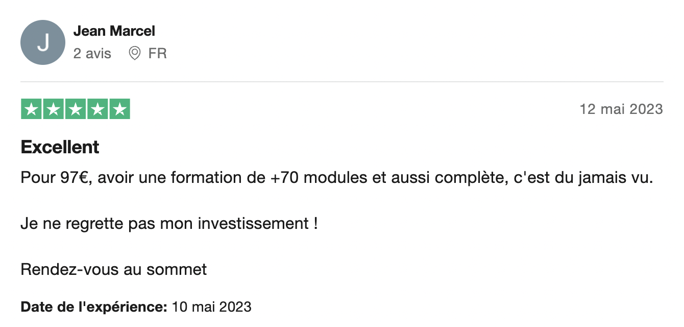The width and height of the screenshot is (684, 327).
Task: Click the review date "12 mai 2023"
Action: click(x=621, y=109)
